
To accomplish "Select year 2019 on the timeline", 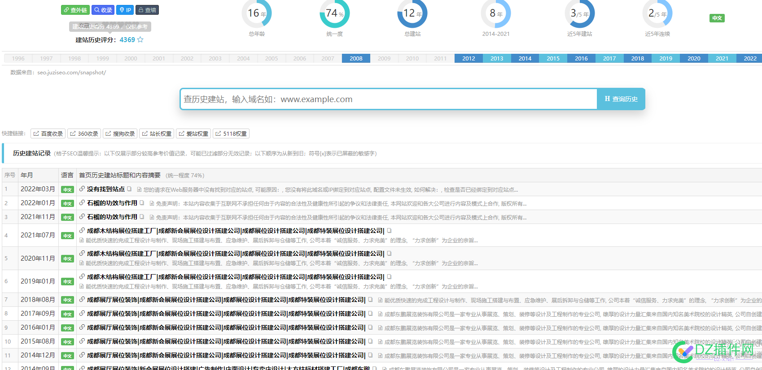I will click(x=666, y=58).
